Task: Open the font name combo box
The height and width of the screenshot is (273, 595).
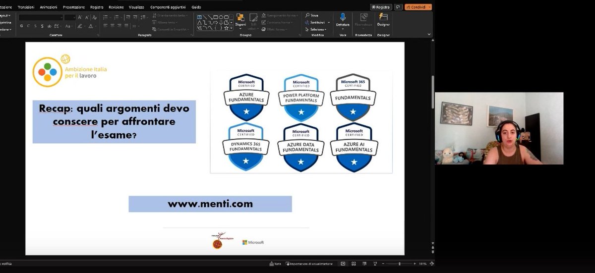Action: coord(41,17)
